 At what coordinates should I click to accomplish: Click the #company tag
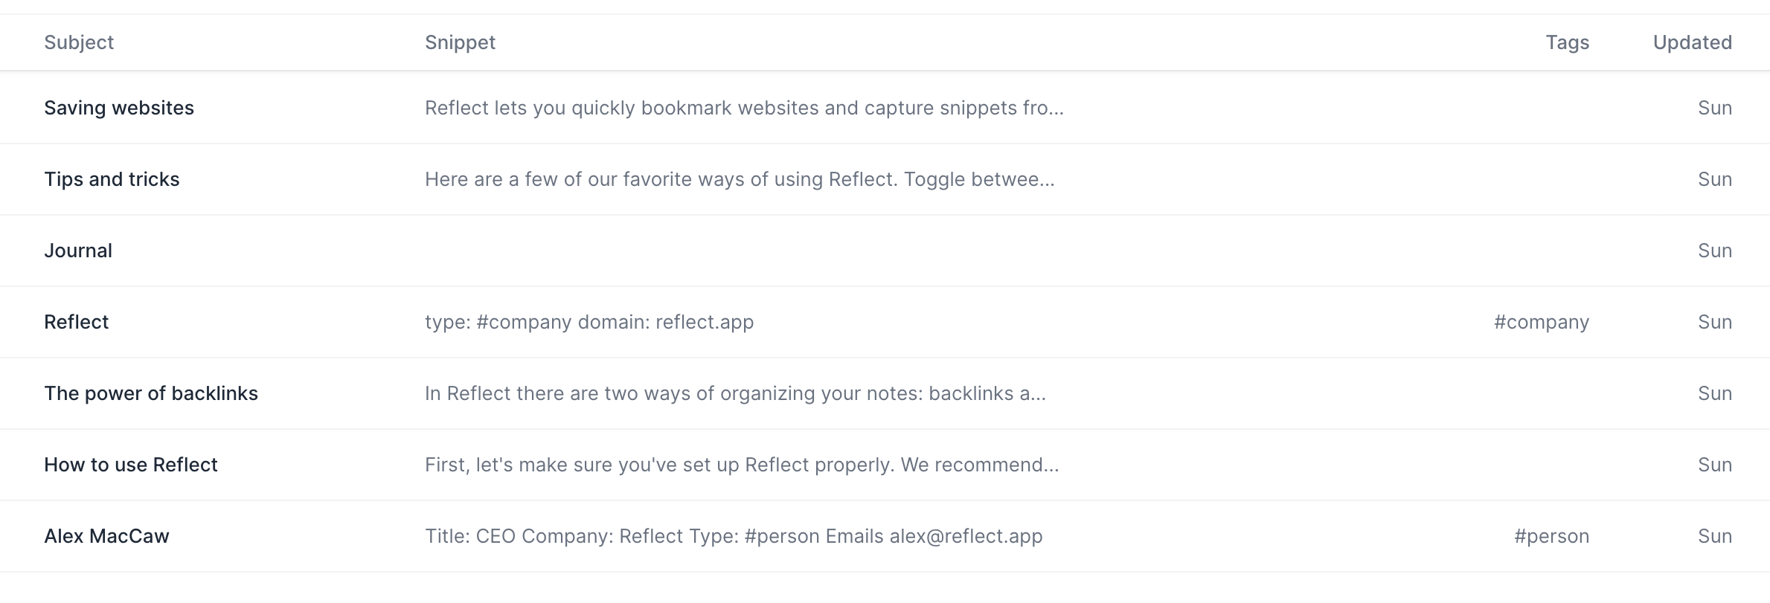click(x=1541, y=322)
